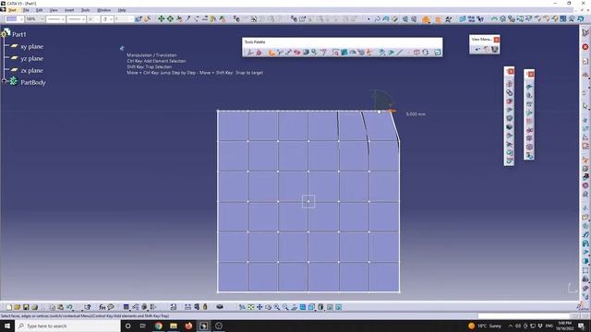Screen dimensions: 591x332
Task: Select Part1 in the specification tree
Action: point(19,34)
